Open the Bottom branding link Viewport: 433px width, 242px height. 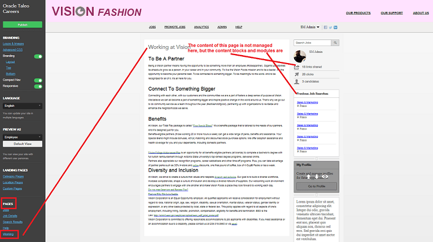[11, 74]
